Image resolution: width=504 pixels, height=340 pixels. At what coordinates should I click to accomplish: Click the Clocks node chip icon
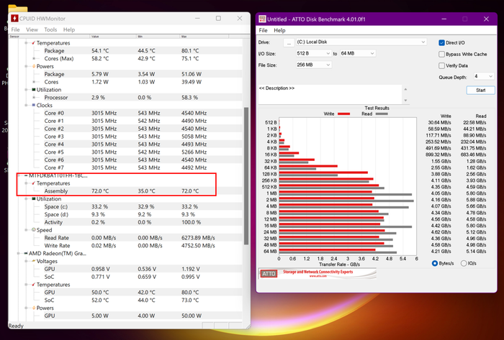tap(31, 105)
